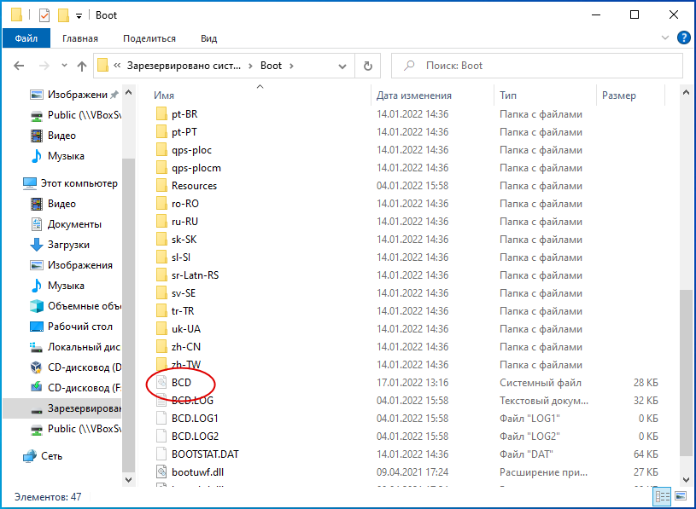Viewport: 696px width, 509px height.
Task: Select the sv-SE folder
Action: click(184, 293)
